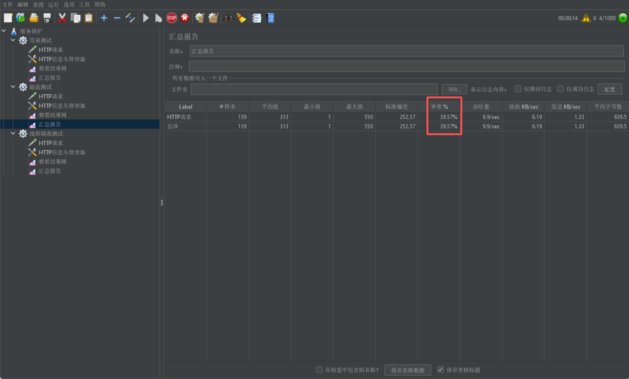Click the binoculars Search icon

click(228, 18)
